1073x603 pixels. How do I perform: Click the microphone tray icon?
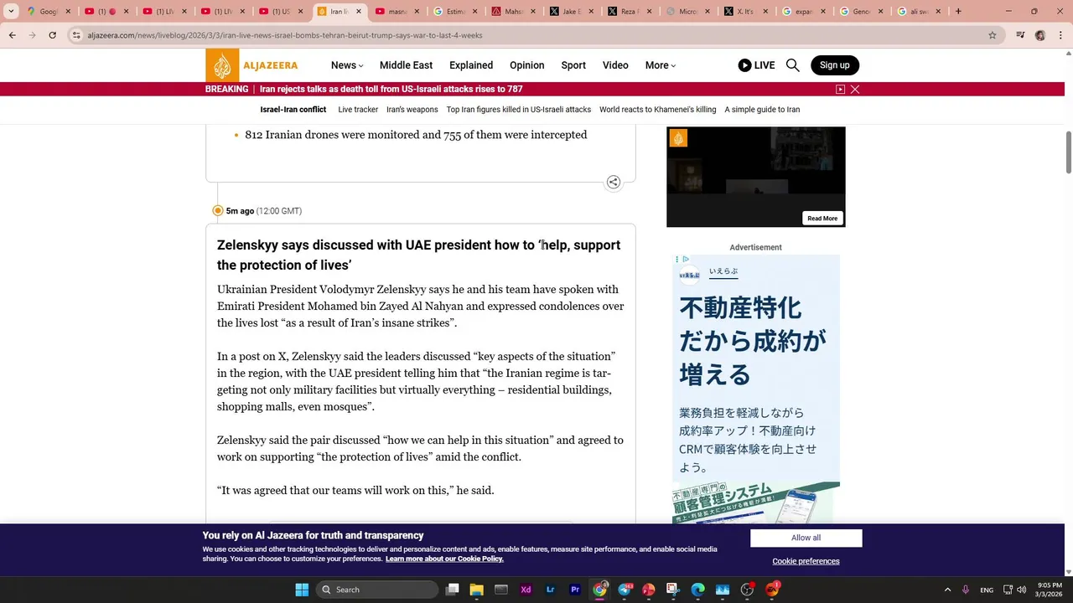(966, 590)
